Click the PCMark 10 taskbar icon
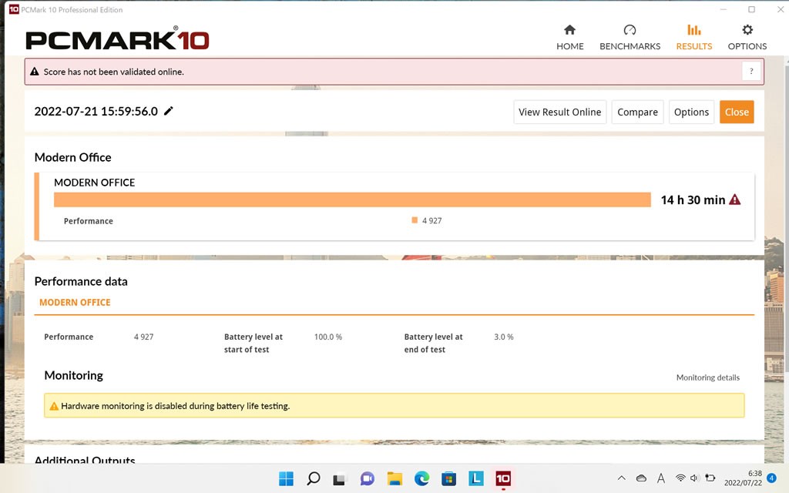 click(x=503, y=478)
